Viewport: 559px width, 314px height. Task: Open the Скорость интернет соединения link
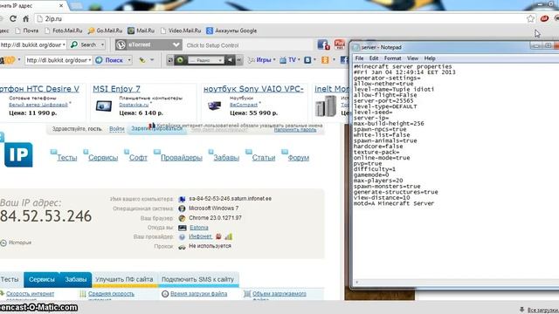31,294
